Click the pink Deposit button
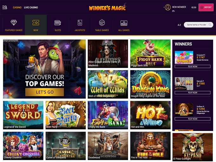Screen dimensions: 216x162 [x=206, y=7]
